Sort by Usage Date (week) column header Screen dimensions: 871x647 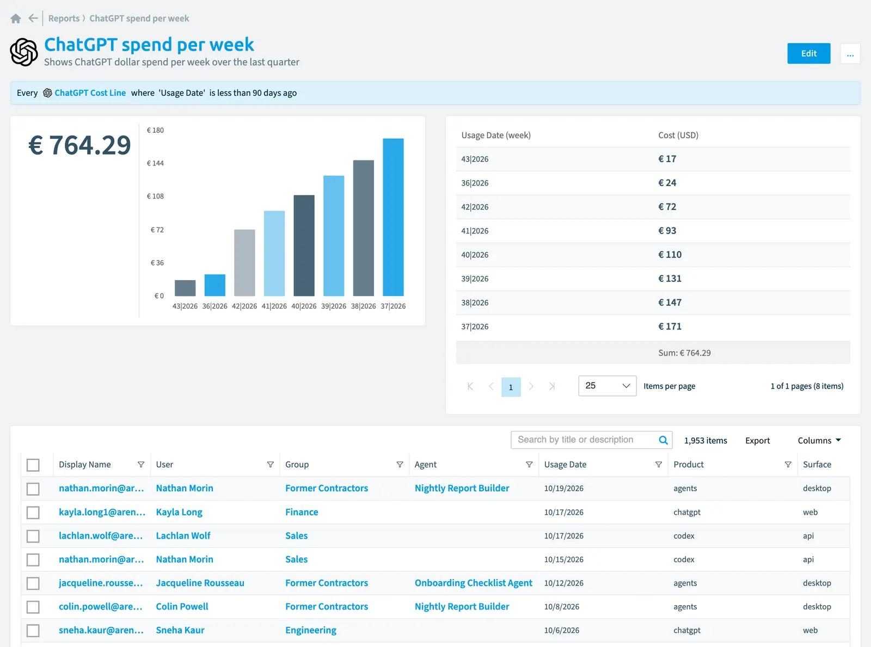[x=496, y=135]
